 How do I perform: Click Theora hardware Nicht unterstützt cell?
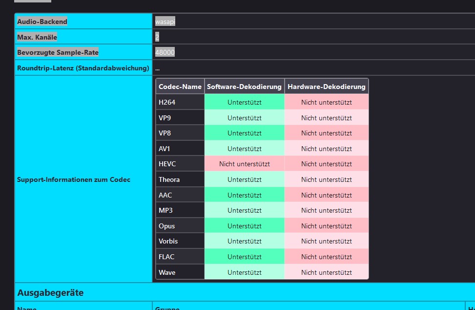(x=327, y=179)
